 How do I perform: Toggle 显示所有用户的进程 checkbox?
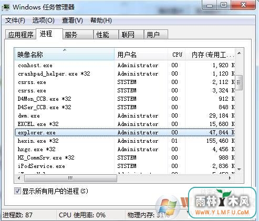(17, 191)
